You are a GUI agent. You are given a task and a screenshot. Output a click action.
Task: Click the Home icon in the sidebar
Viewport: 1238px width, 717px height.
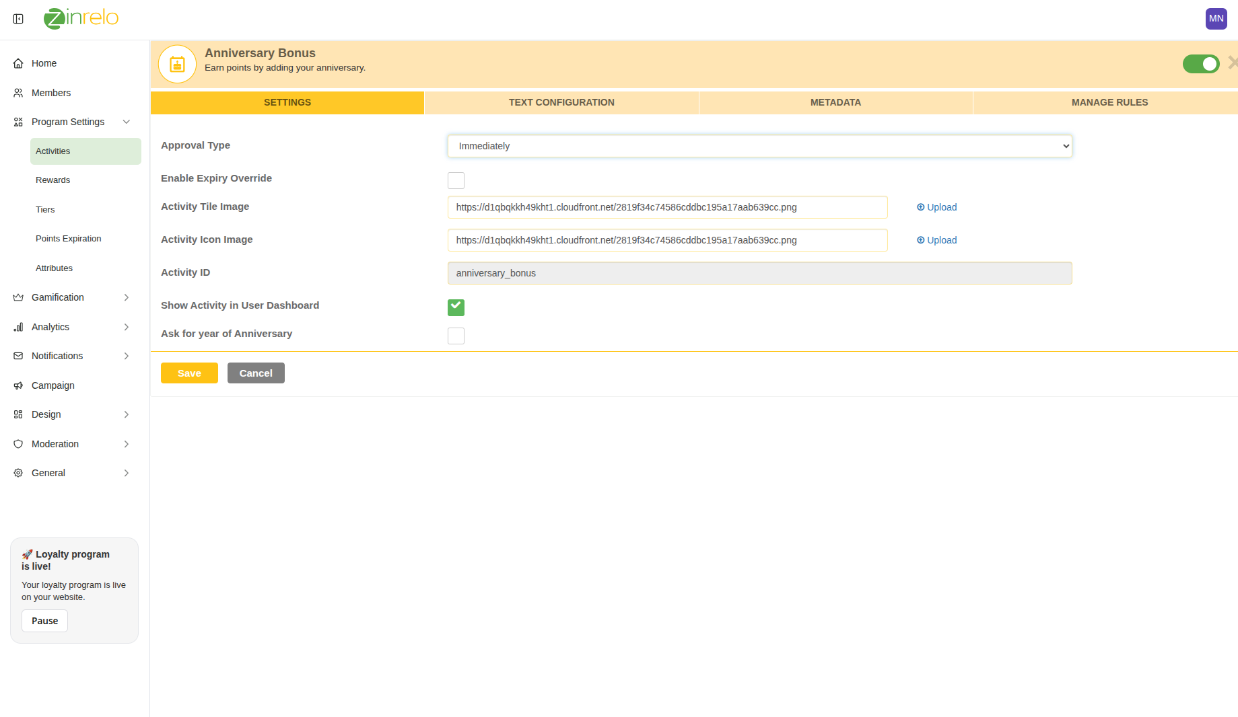point(18,63)
